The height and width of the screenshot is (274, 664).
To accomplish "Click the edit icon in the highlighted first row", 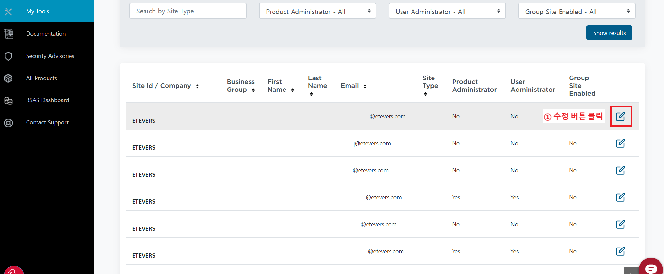I will 620,116.
